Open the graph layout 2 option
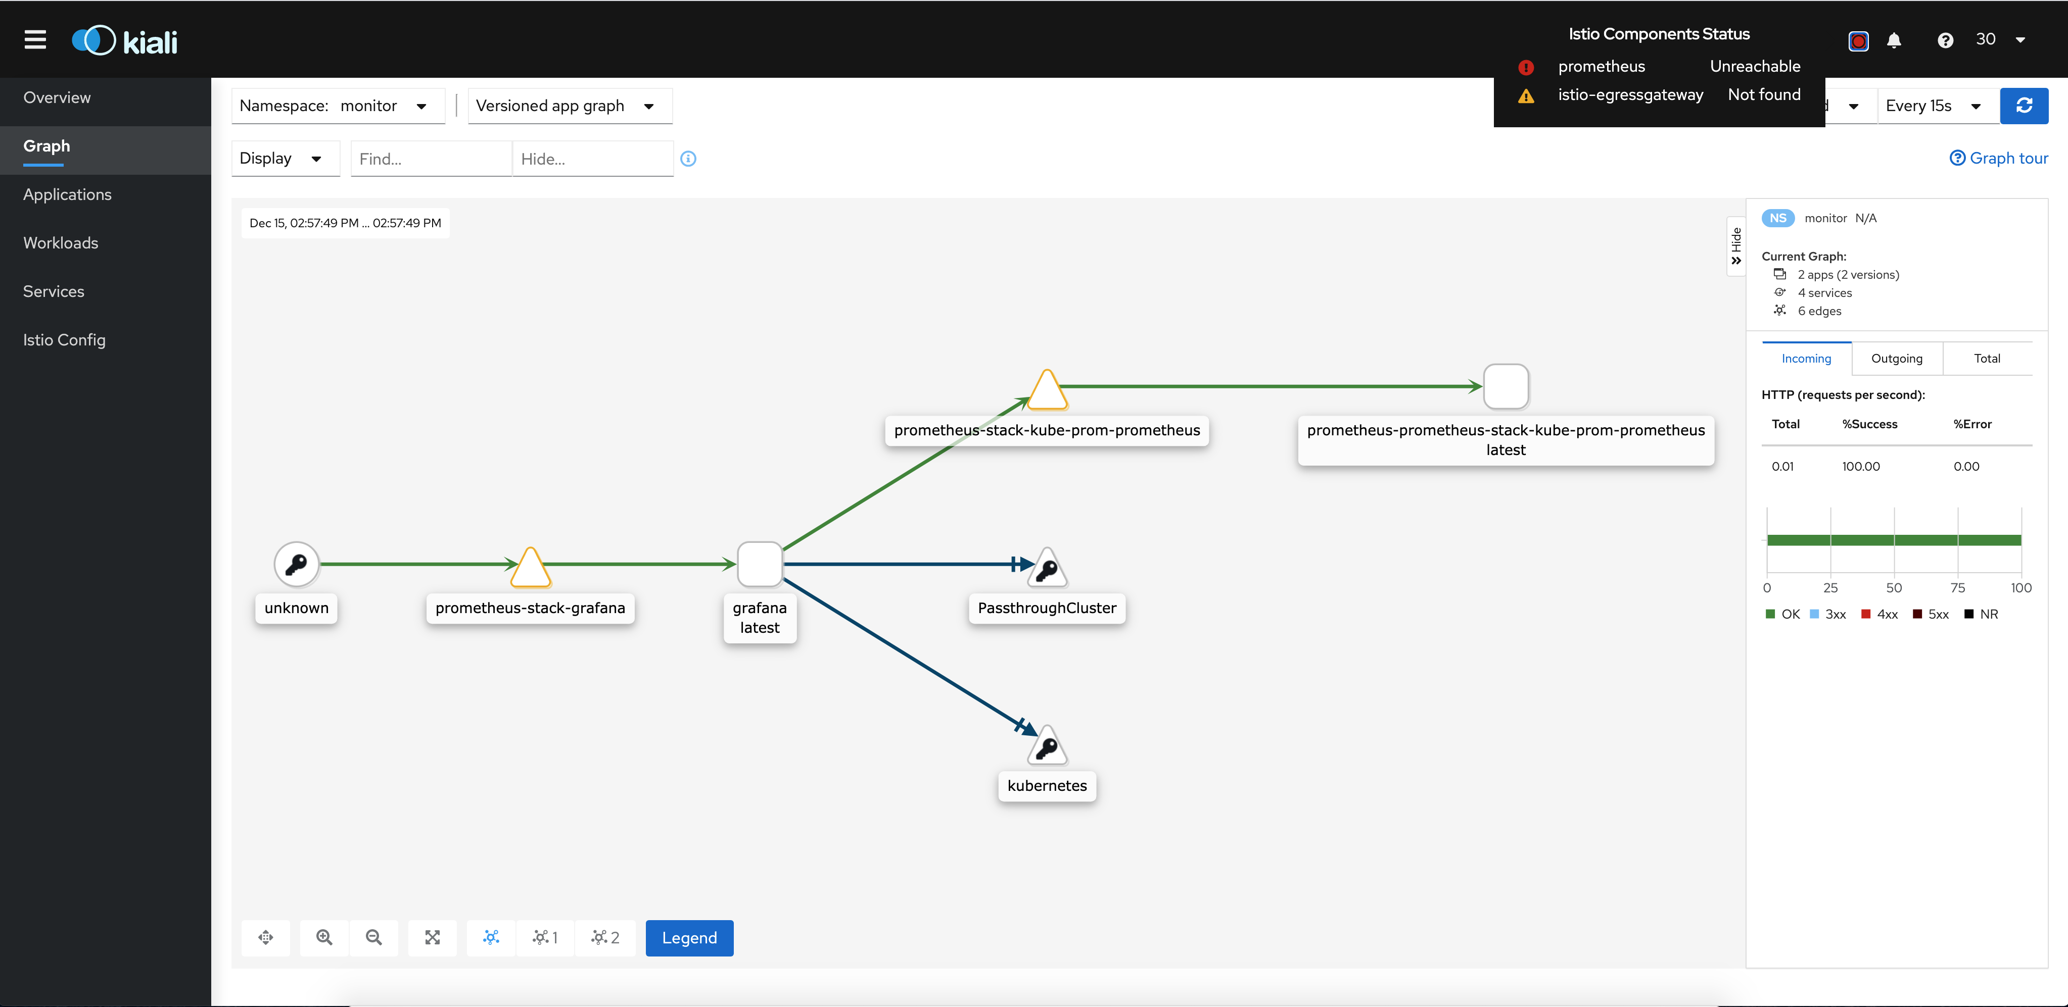 (605, 937)
